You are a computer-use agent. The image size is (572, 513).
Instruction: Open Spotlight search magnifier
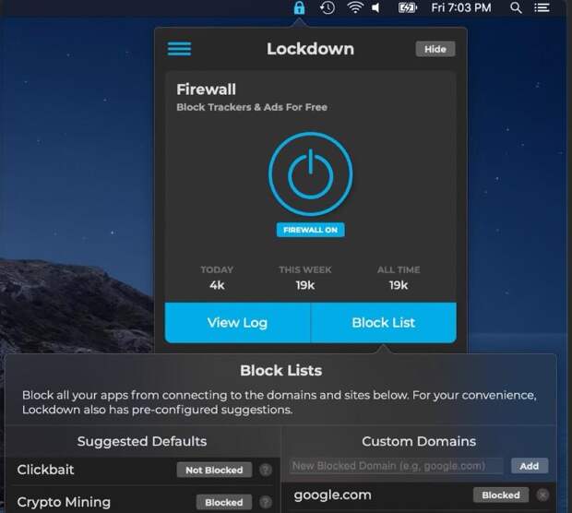point(516,8)
